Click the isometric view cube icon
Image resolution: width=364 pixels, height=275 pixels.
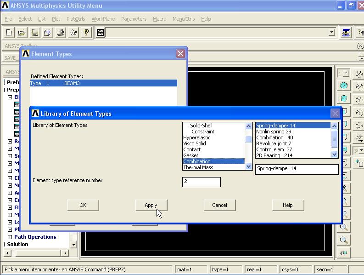coord(343,86)
